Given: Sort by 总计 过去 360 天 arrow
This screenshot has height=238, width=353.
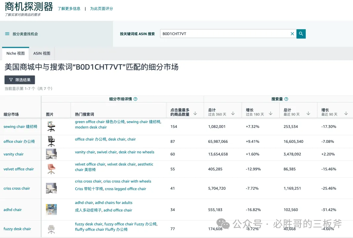Looking at the screenshot, I should tap(233, 113).
